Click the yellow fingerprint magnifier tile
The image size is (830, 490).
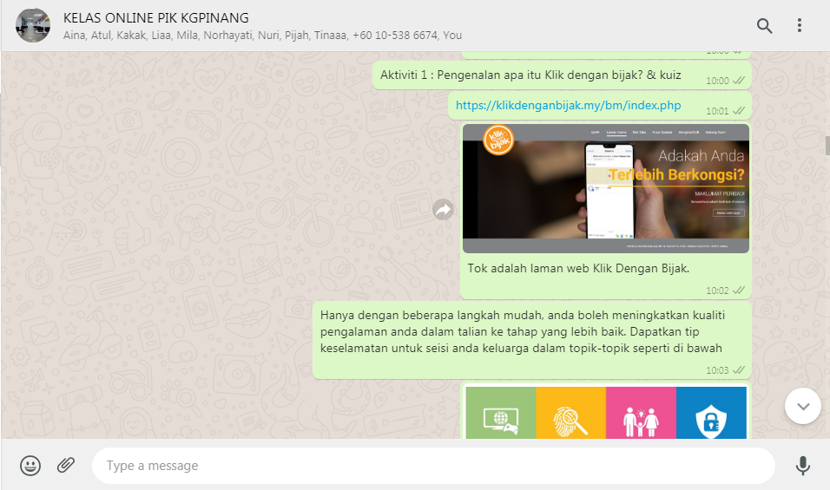tap(570, 413)
